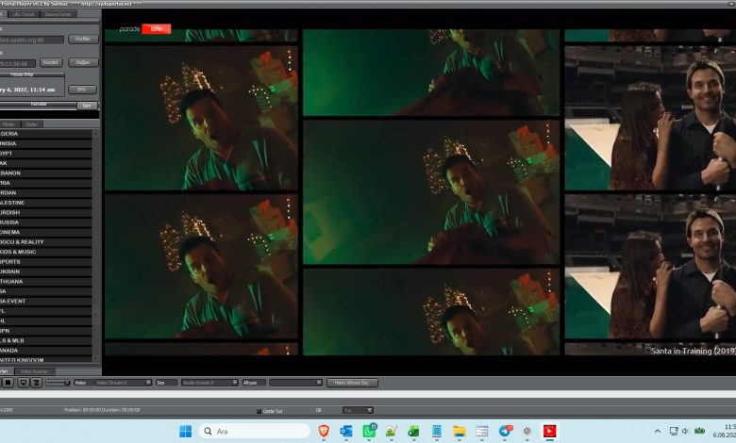Viewport: 736px width, 443px height.
Task: Select the LITHUANA channel category
Action: coord(45,281)
